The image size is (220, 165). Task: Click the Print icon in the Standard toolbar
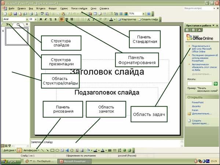[x=31, y=14]
